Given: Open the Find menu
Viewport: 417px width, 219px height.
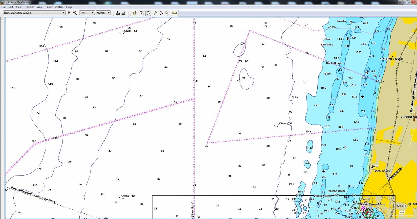Looking at the screenshot, I should (18, 7).
